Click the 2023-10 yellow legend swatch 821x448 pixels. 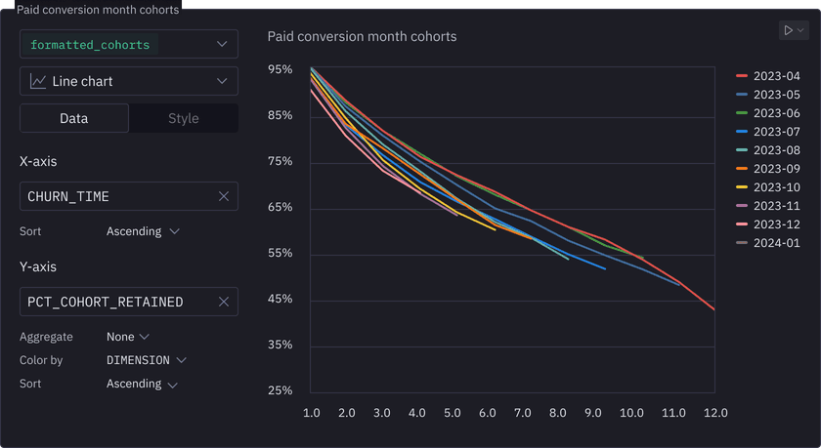pos(742,187)
